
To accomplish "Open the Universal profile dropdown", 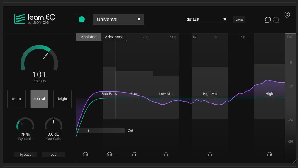I will pos(118,20).
